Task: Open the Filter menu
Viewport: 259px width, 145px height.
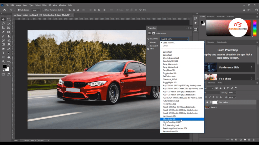Action: click(45, 5)
